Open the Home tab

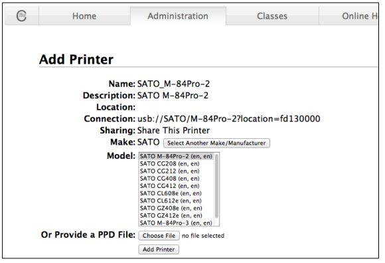click(84, 16)
